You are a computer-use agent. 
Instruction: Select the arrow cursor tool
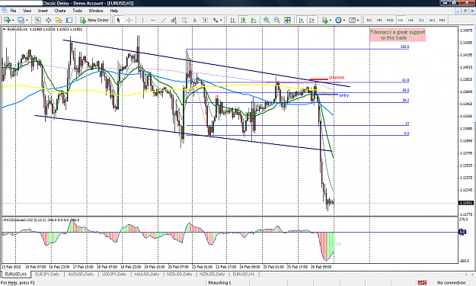pos(119,20)
